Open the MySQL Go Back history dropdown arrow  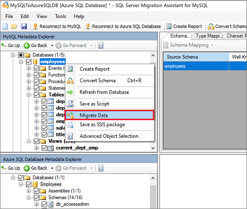click(52, 46)
